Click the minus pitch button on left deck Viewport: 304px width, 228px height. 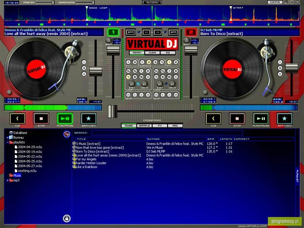(x=84, y=62)
